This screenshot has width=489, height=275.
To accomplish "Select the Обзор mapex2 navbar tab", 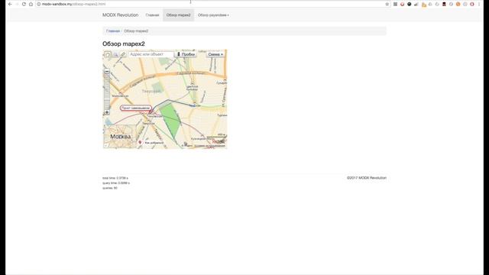I will (178, 15).
